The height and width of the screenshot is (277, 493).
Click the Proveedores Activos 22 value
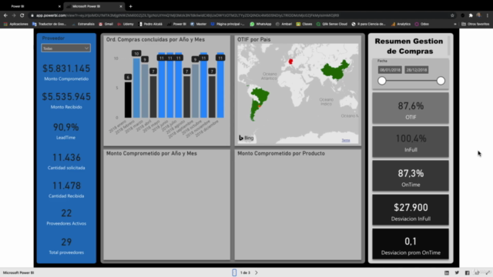(66, 213)
